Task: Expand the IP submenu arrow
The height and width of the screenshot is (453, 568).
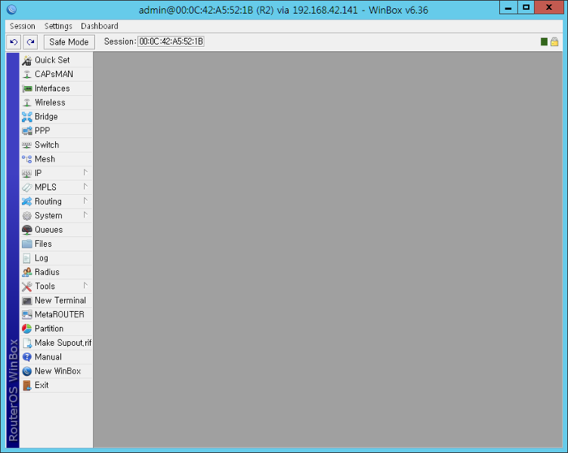Action: (85, 173)
